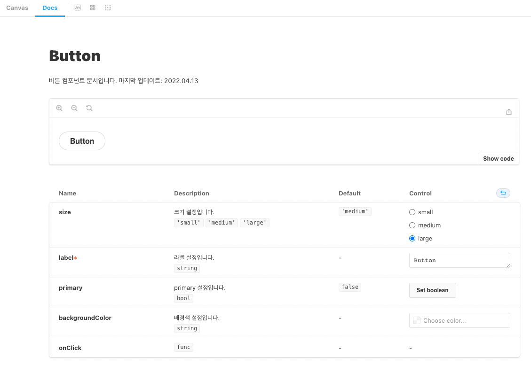Click the change background image icon
531x365 pixels.
(78, 8)
